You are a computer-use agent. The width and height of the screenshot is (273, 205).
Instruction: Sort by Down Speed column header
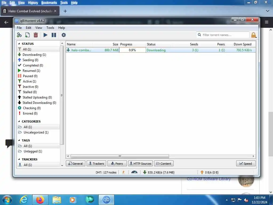[242, 44]
